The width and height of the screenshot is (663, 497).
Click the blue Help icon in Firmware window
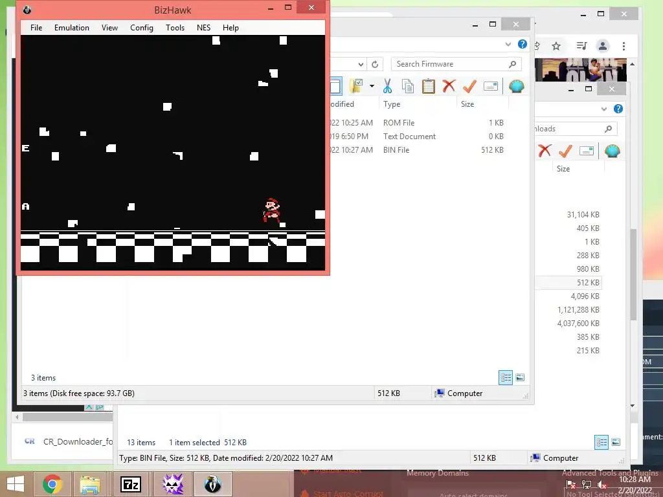523,44
